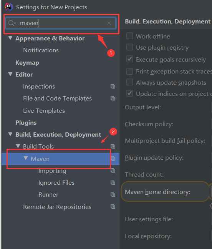The width and height of the screenshot is (212, 249).
Task: Collapse the Appearance & Behavior tree node
Action: coord(10,38)
